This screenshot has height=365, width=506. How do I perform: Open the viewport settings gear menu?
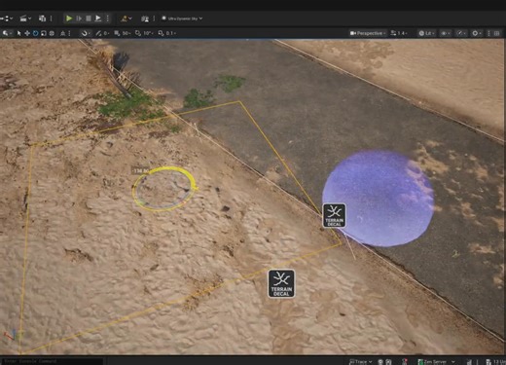[x=476, y=33]
